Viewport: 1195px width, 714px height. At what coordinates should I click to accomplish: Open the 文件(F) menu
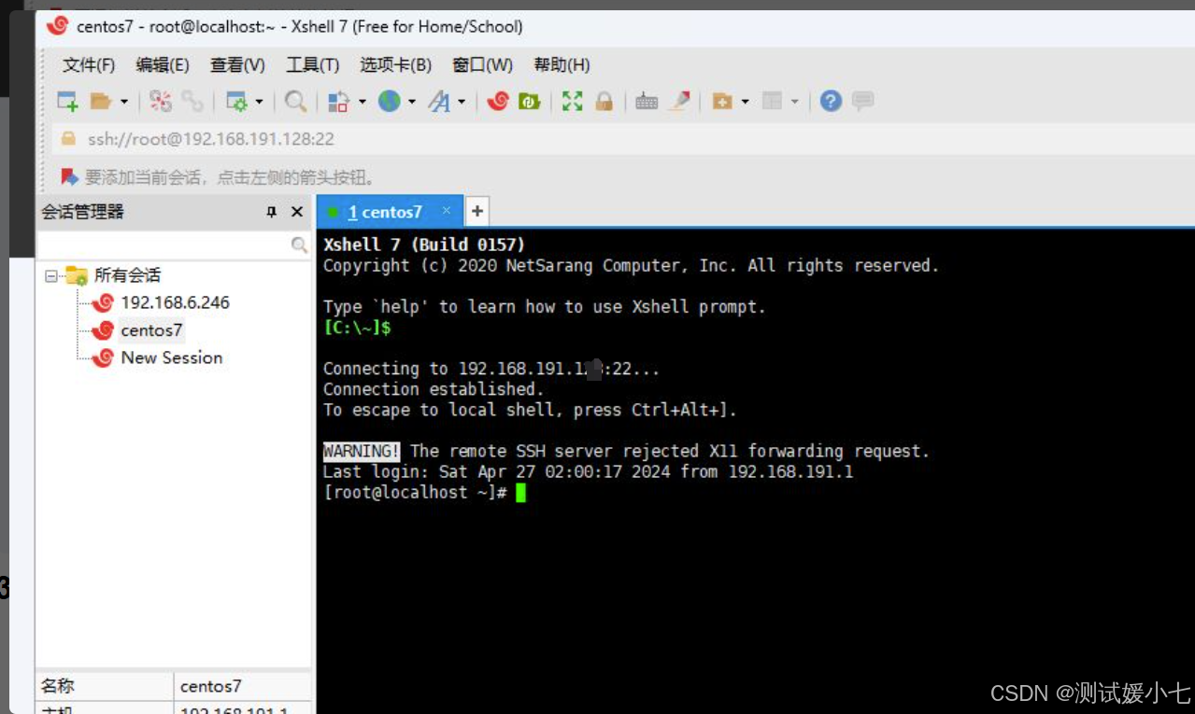[89, 65]
